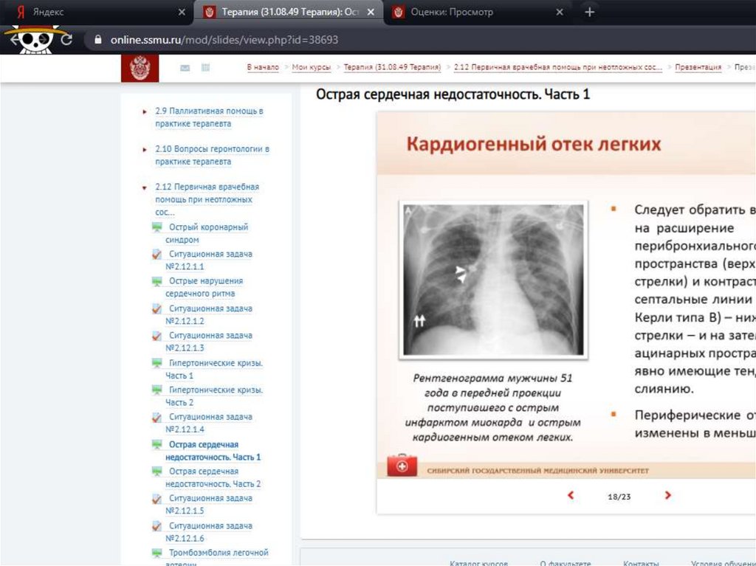
Task: Go to the next slide with right arrow
Action: click(667, 496)
